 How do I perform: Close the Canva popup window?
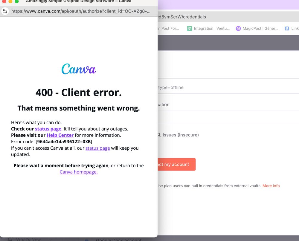4,1
